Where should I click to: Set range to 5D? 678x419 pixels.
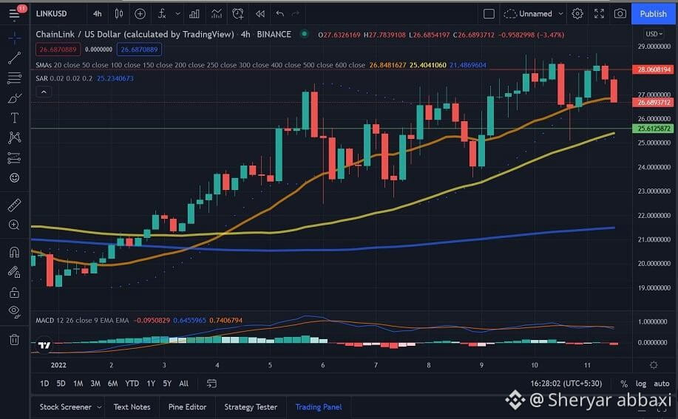pos(61,384)
